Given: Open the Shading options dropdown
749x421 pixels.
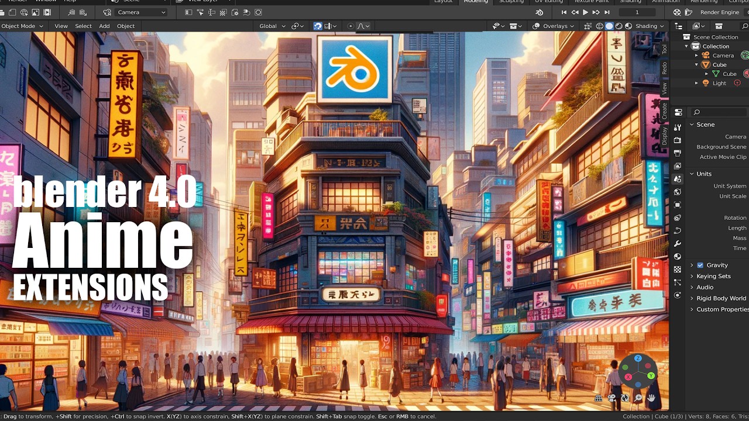Looking at the screenshot, I should (650, 26).
